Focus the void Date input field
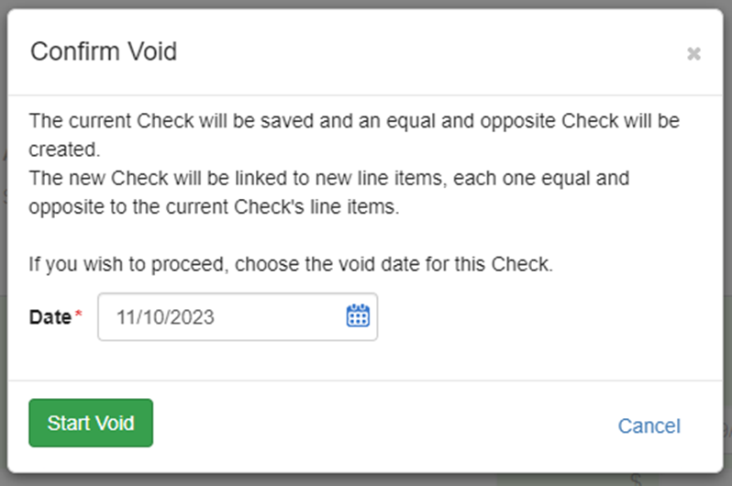This screenshot has height=486, width=732. [238, 317]
